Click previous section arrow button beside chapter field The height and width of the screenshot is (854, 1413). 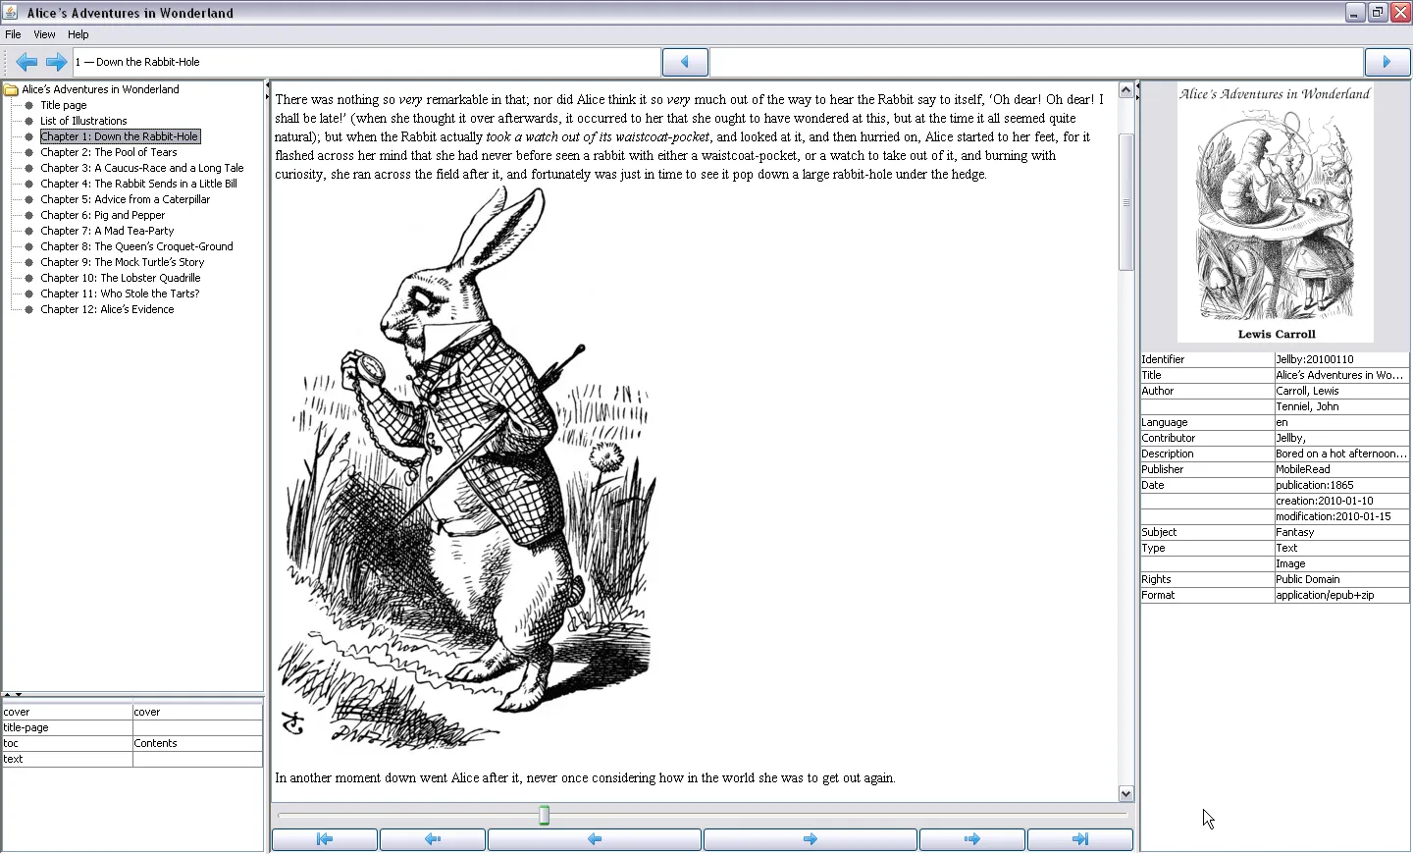point(685,62)
